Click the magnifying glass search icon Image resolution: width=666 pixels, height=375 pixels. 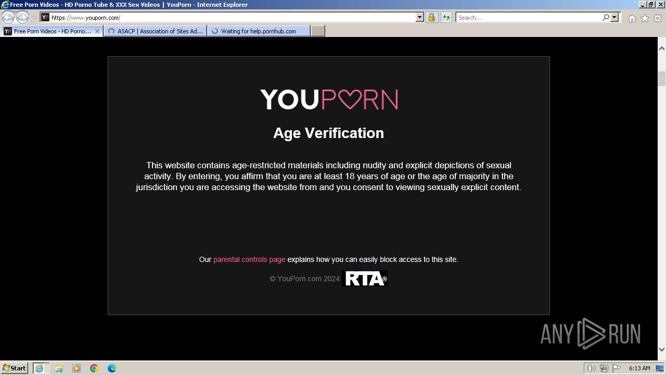coord(606,17)
